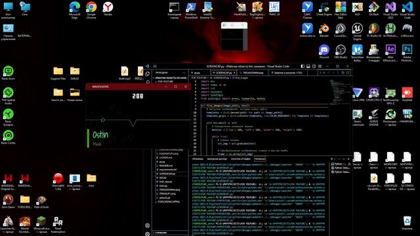Open the Support Files folder on the desktop

[x=58, y=73]
